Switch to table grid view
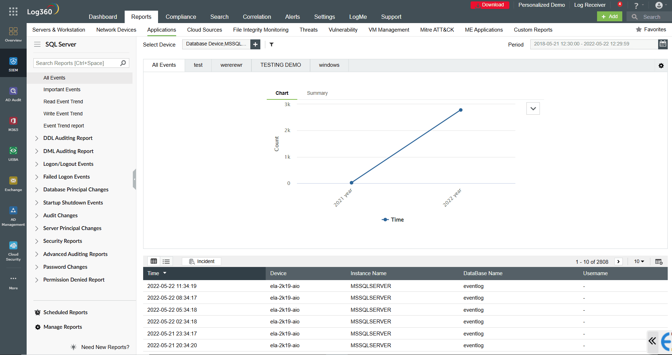672x355 pixels. [154, 261]
